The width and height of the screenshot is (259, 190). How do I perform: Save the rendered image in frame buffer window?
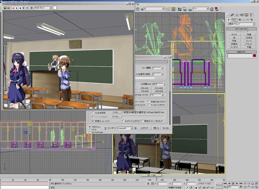click(5, 8)
